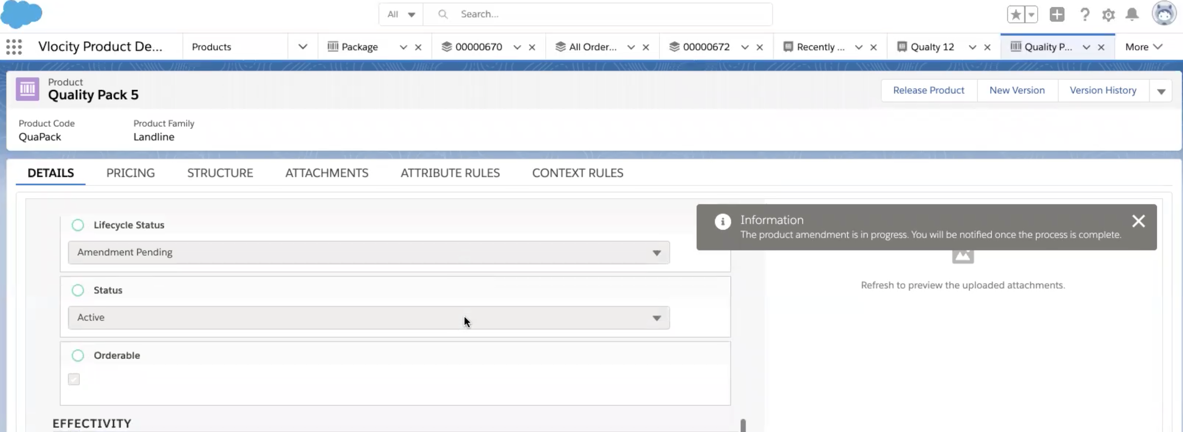This screenshot has height=432, width=1183.
Task: Toggle the Orderable checkbox
Action: coord(74,379)
